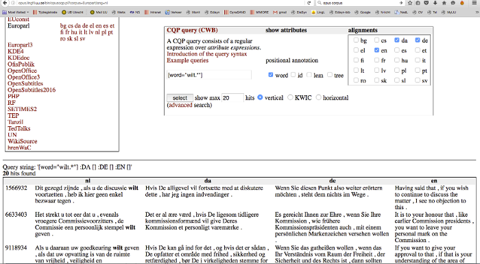Select the KWIC display radio button
The width and height of the screenshot is (480, 264).
click(290, 97)
